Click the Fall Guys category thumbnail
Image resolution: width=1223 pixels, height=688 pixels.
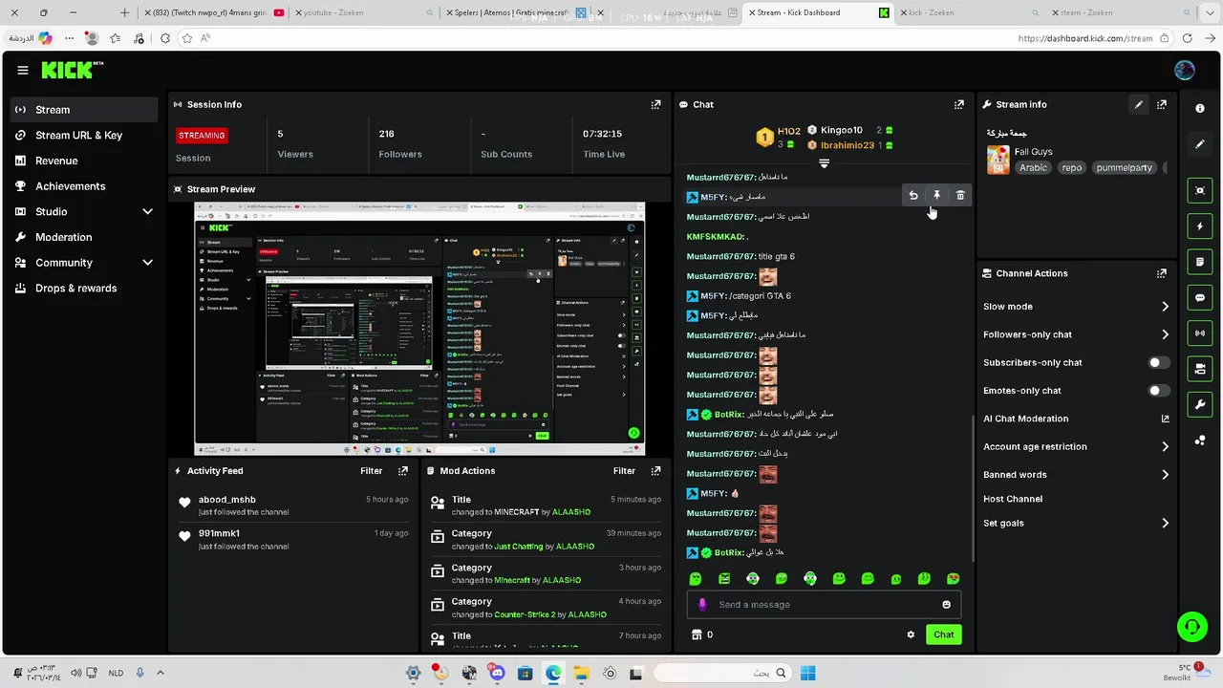pos(998,160)
